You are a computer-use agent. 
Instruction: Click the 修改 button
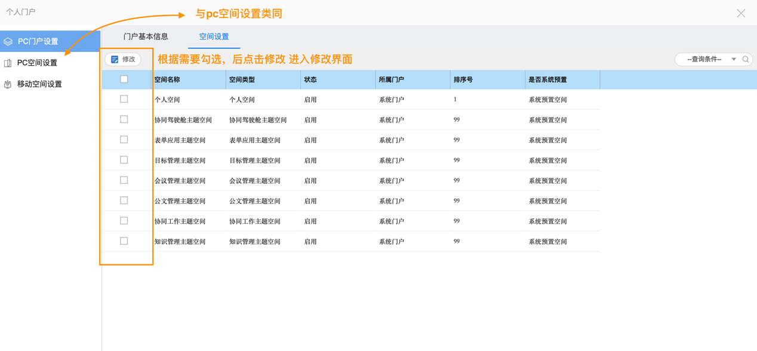(124, 59)
